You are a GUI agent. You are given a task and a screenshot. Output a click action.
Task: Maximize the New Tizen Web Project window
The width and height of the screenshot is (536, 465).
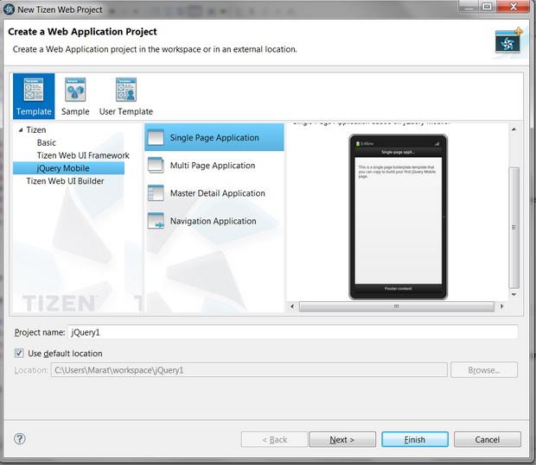click(x=487, y=7)
